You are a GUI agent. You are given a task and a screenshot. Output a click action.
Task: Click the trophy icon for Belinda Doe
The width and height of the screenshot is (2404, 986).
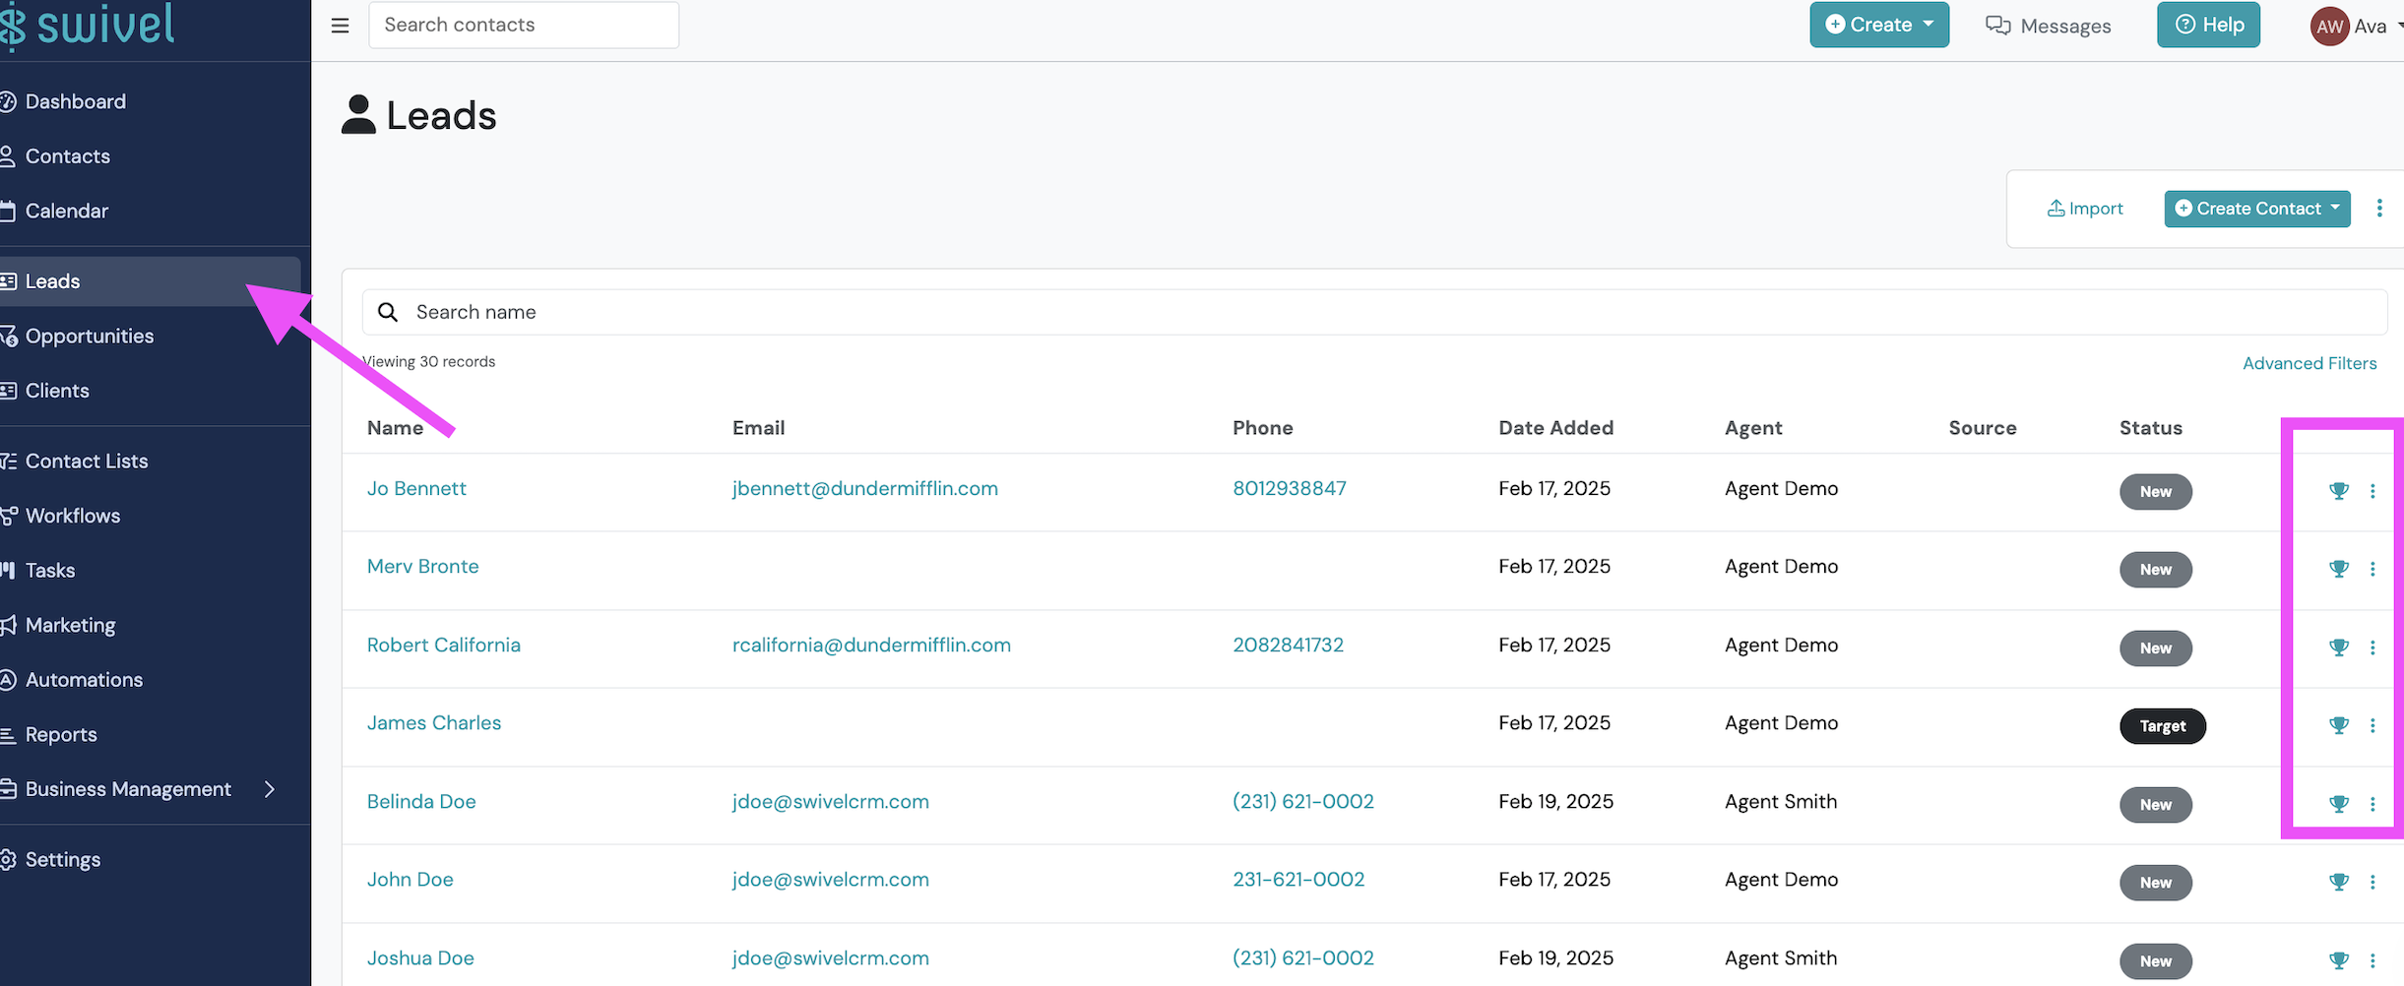click(x=2339, y=804)
